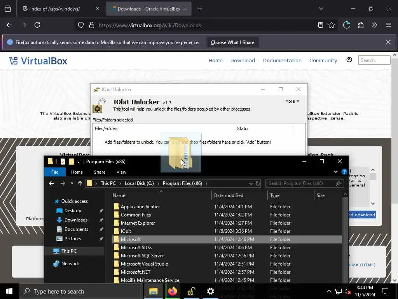398x299 pixels.
Task: Open a new Firefox tab
Action: [x=200, y=9]
